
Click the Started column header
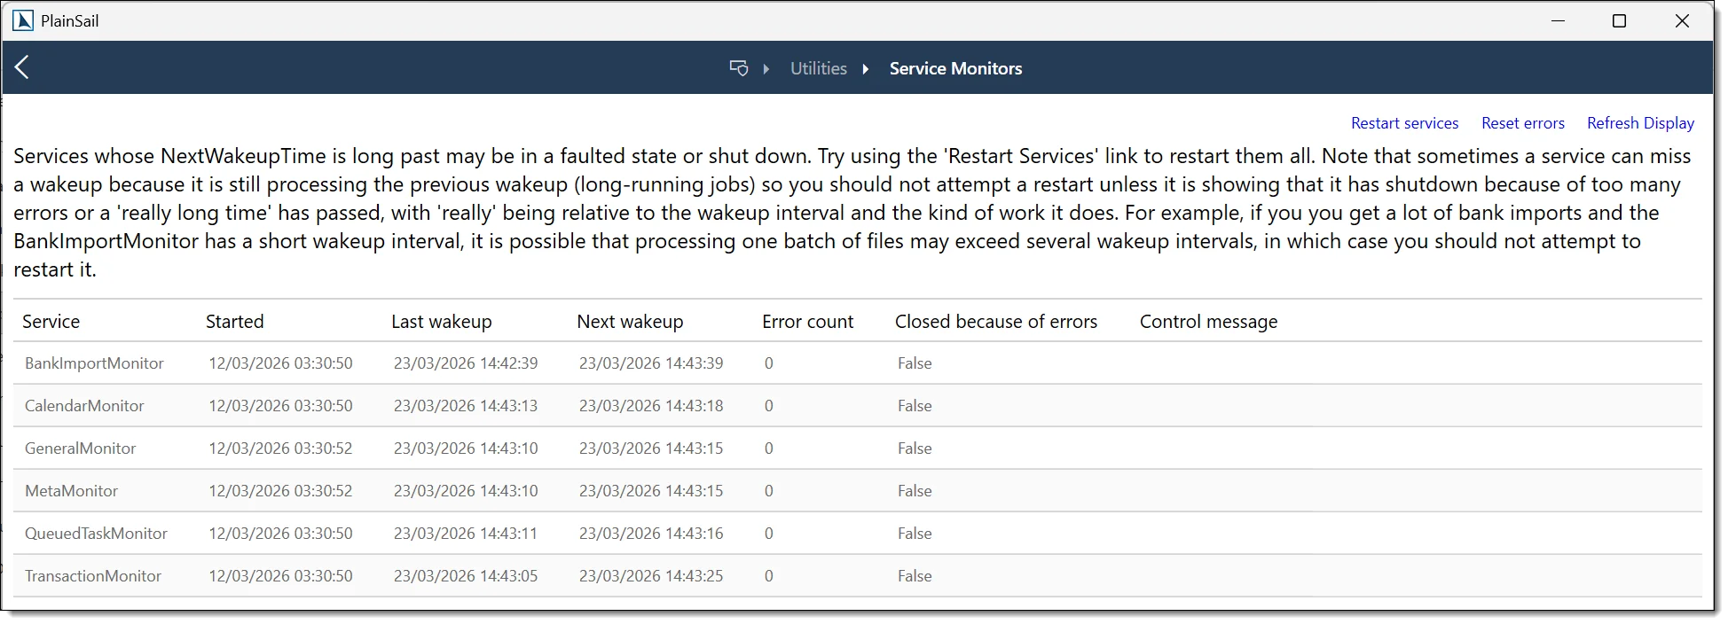coord(235,321)
